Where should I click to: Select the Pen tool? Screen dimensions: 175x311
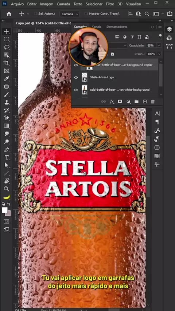click(7, 150)
